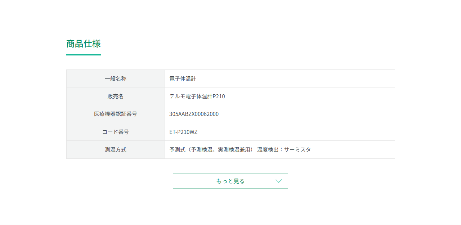Expand the もっと見る button
This screenshot has height=225, width=461.
[230, 181]
